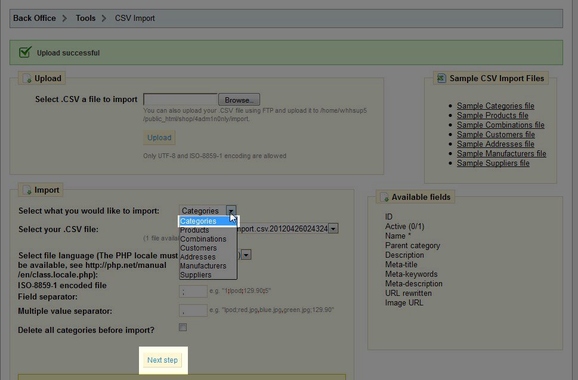Click the Import section header icon
Screen dimensions: 578x380
click(x=27, y=190)
